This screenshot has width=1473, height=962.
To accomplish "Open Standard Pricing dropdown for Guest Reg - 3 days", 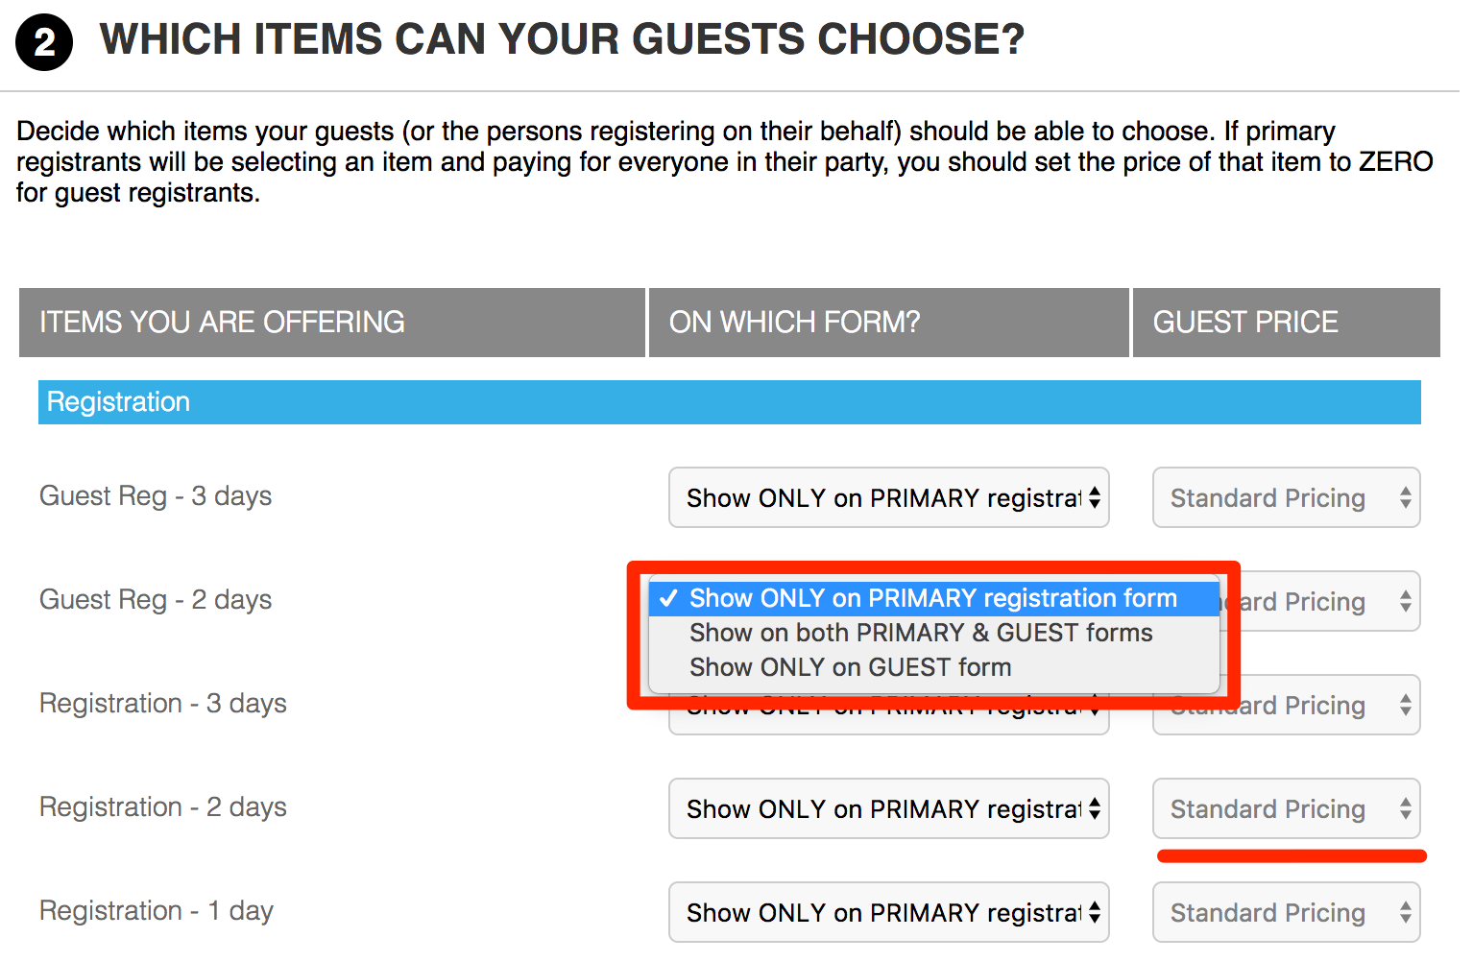I will coord(1287,497).
